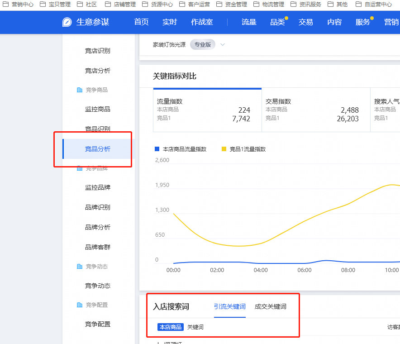Click the 竞争配置 section icon in sidebar
The height and width of the screenshot is (344, 400).
click(x=80, y=305)
